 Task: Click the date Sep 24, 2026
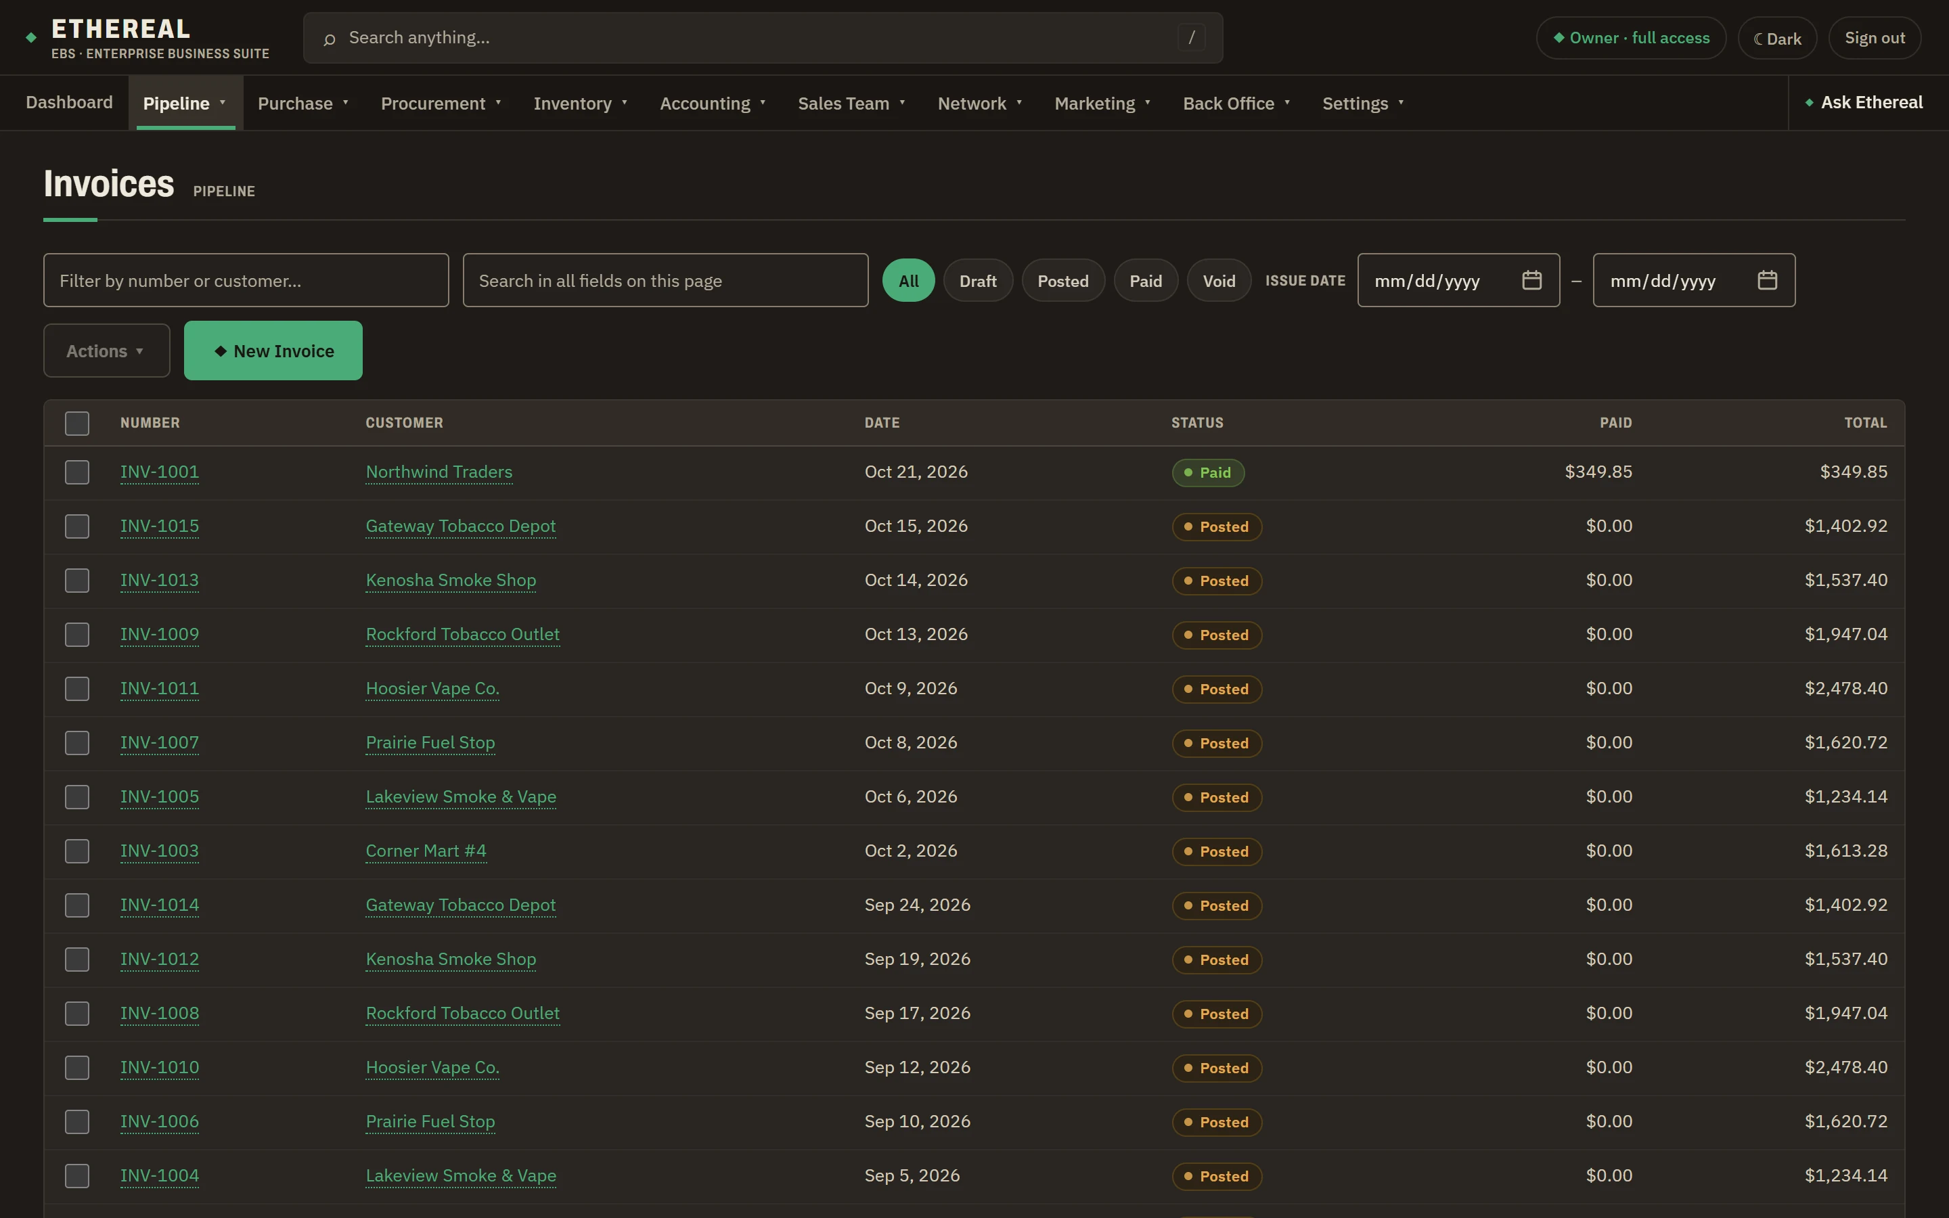tap(918, 905)
